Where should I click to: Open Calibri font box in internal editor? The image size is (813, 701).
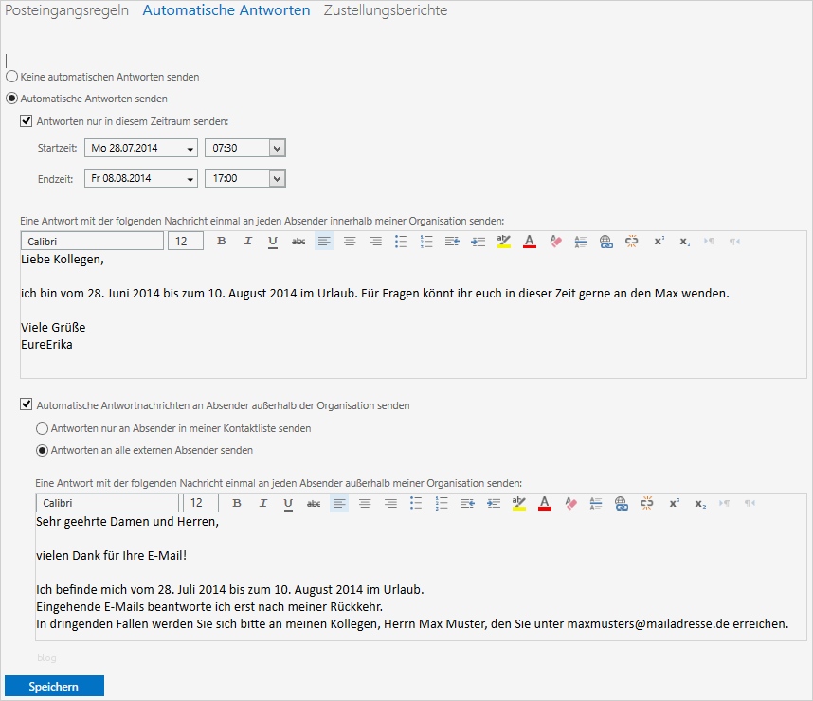[92, 242]
